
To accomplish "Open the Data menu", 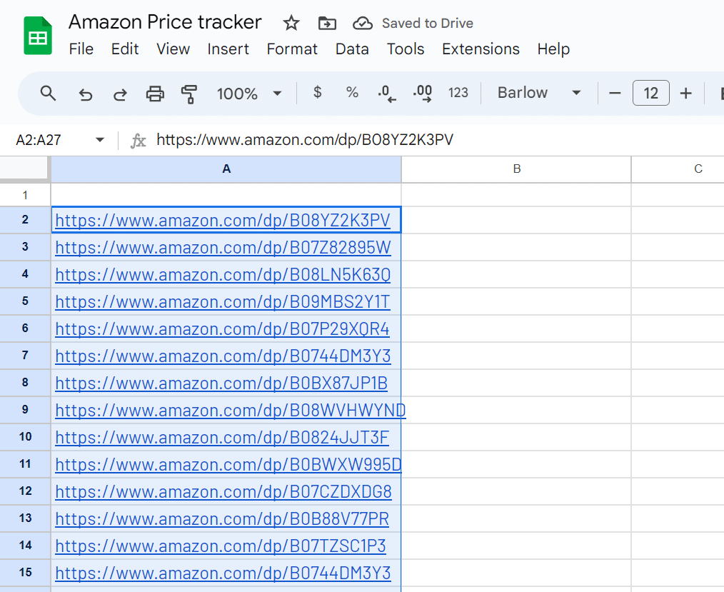I will [352, 49].
